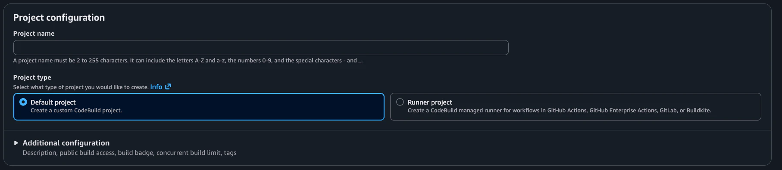The image size is (782, 170).
Task: Focus the empty Project name box
Action: point(261,47)
